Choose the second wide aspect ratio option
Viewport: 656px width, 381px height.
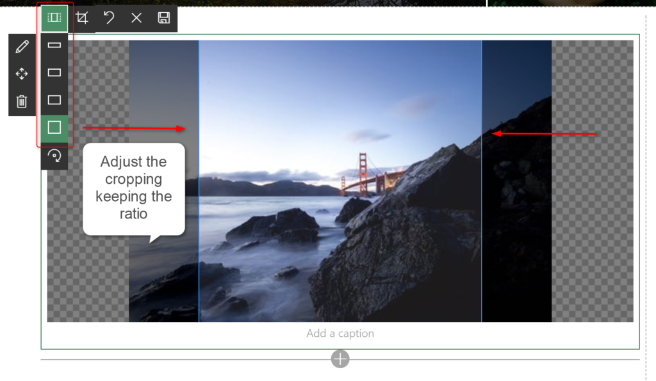coord(54,72)
